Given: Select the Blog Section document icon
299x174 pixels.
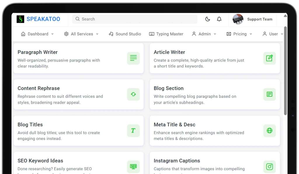Looking at the screenshot, I should click(269, 94).
